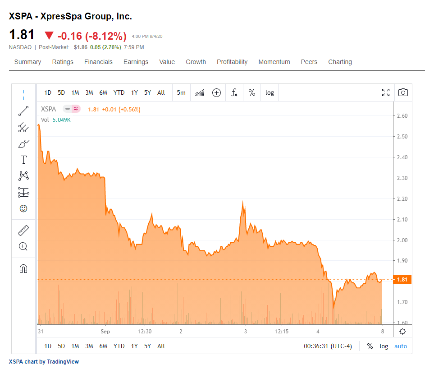Image resolution: width=425 pixels, height=369 pixels.
Task: Switch to the Ratings tab
Action: click(x=63, y=62)
